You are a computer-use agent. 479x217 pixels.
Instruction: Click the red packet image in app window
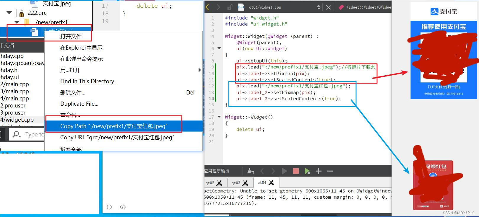pyautogui.click(x=433, y=185)
